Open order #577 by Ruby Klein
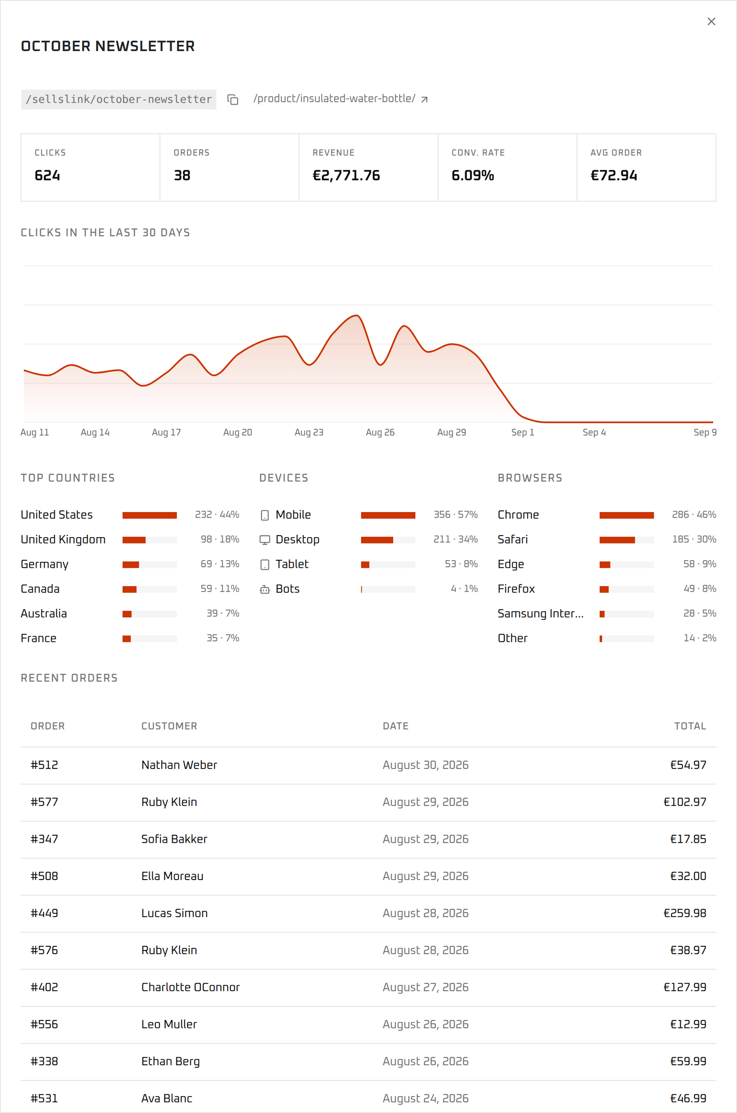Screen dimensions: 737x1113 point(368,802)
